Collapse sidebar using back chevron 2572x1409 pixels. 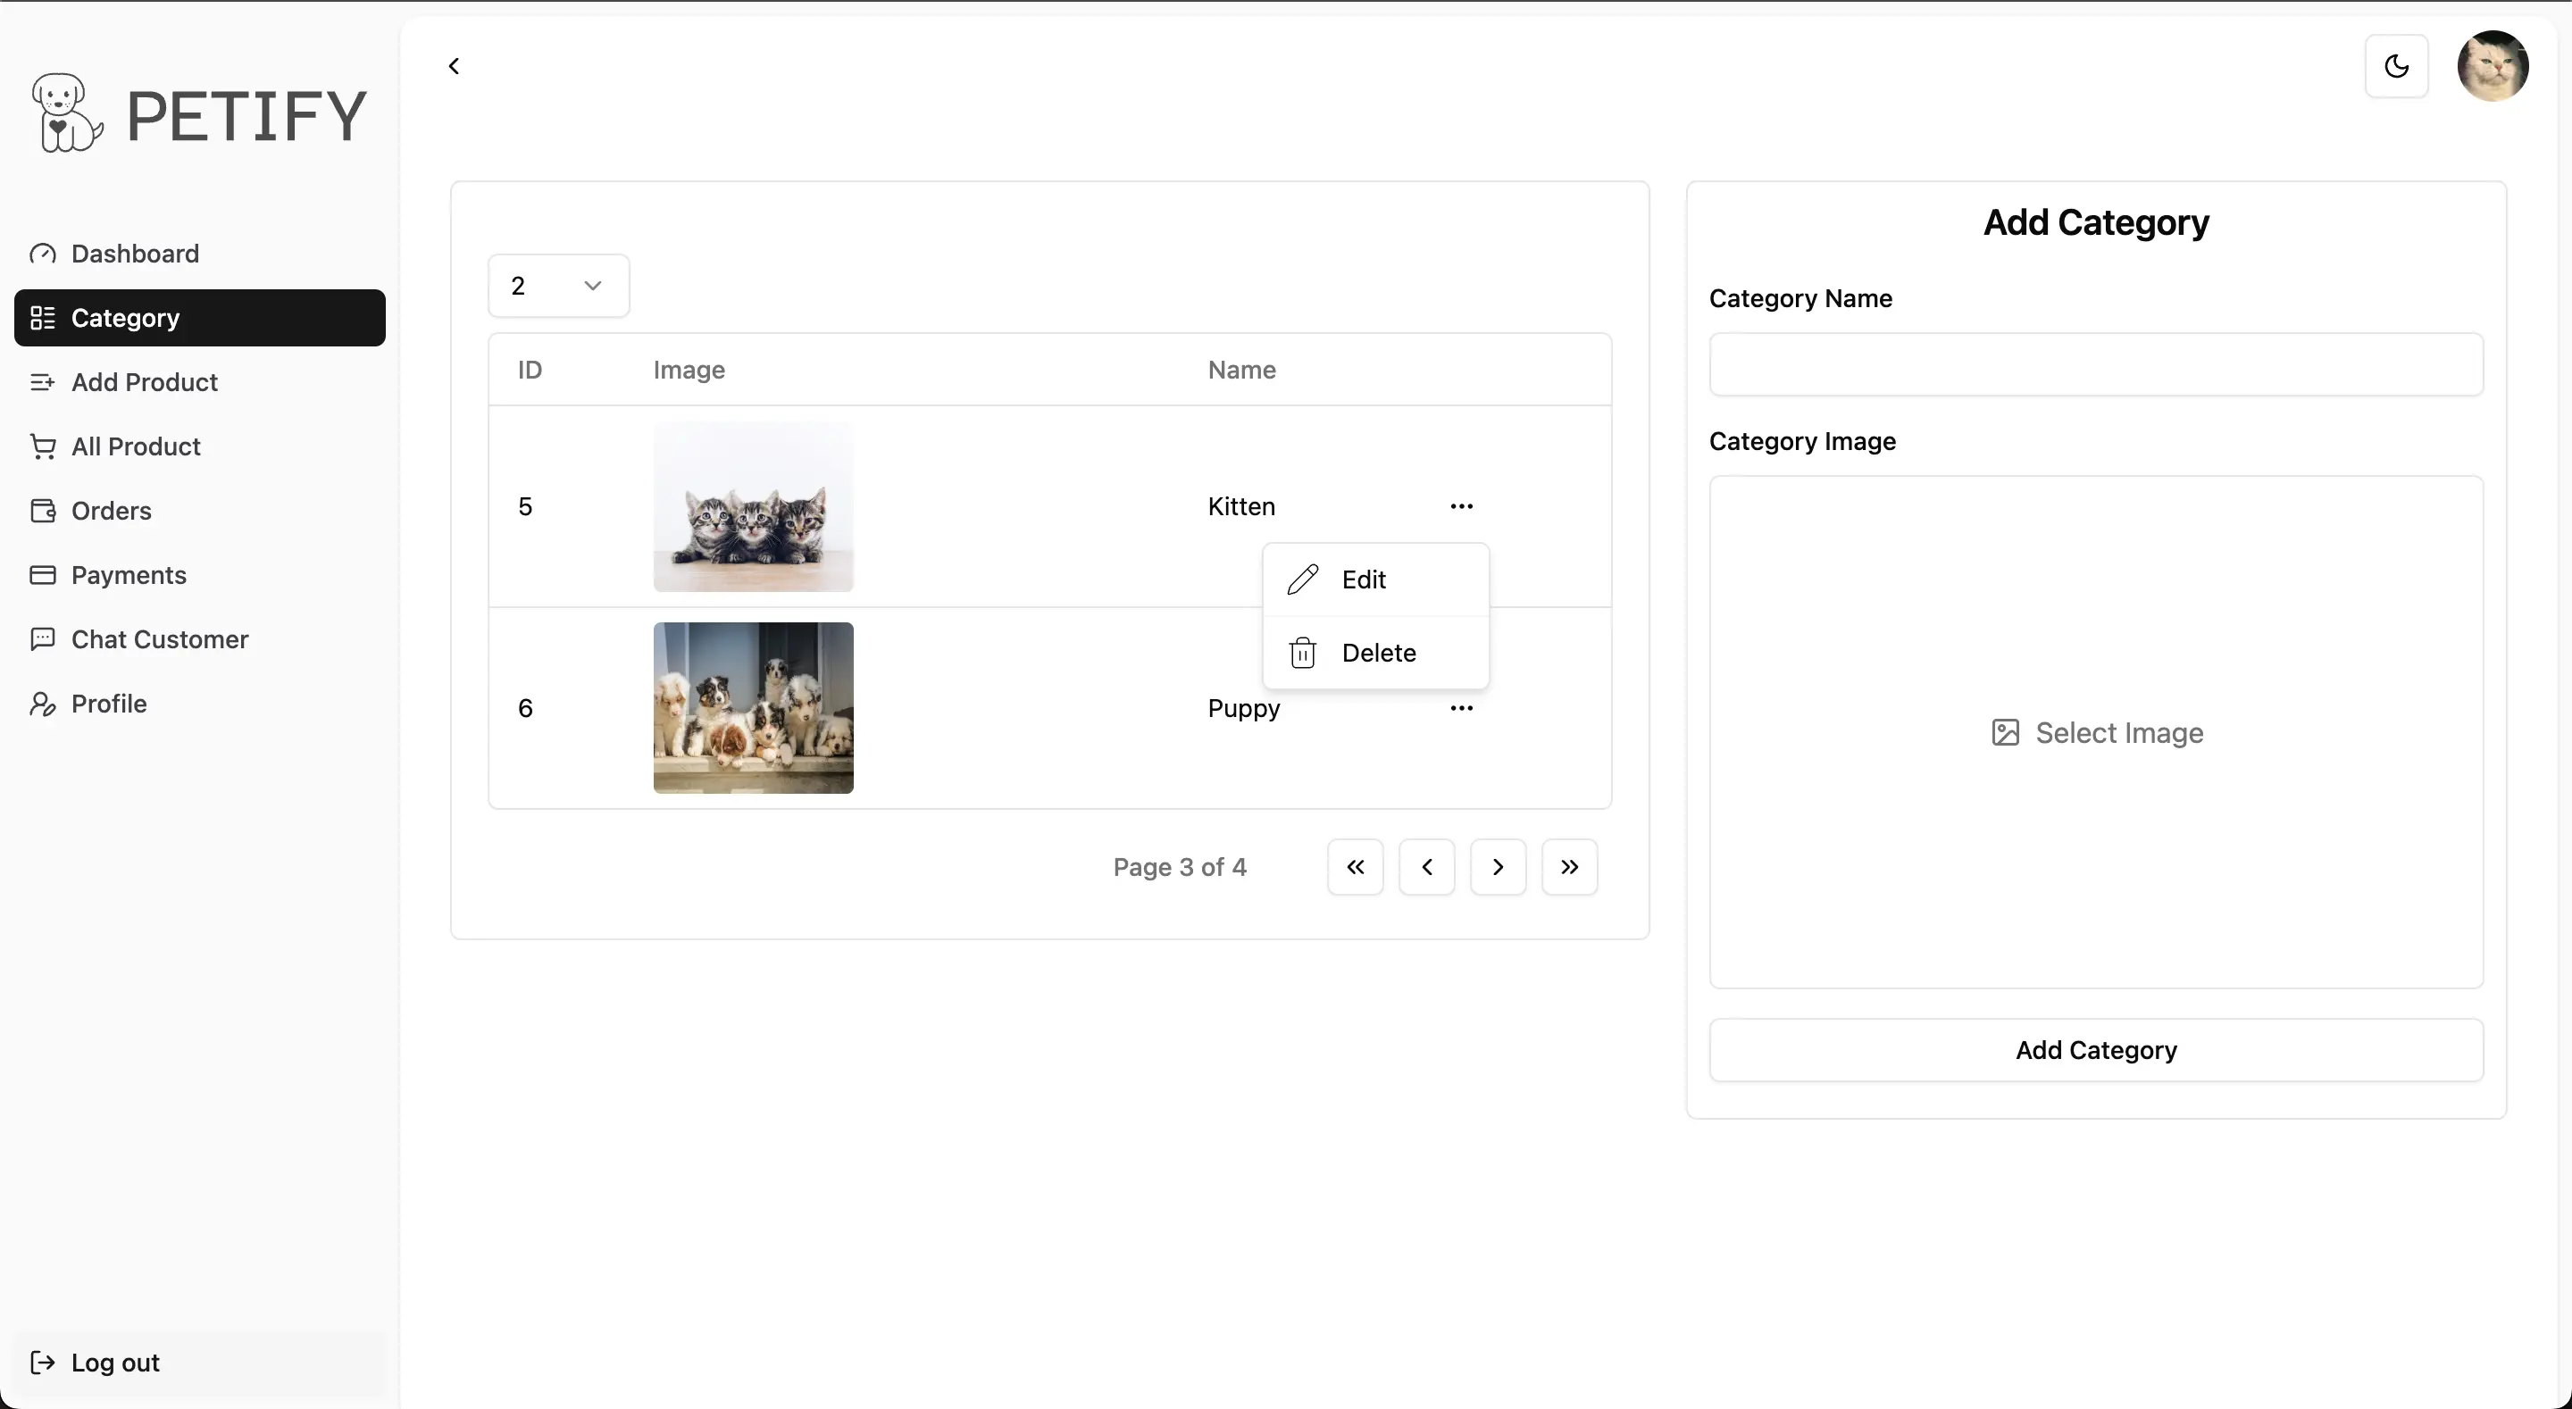coord(455,66)
